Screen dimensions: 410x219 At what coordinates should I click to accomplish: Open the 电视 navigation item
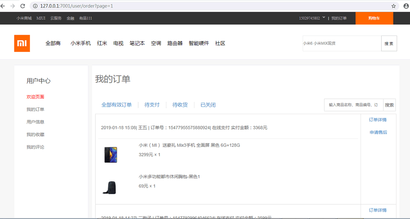click(x=118, y=44)
